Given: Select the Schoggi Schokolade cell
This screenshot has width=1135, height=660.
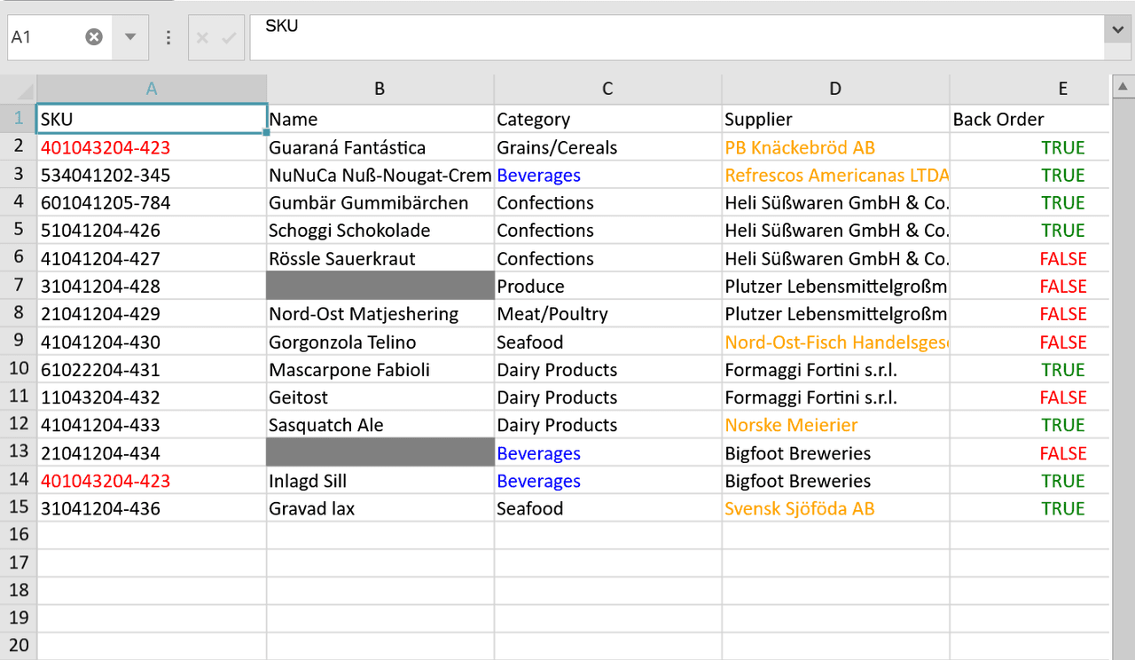Looking at the screenshot, I should click(x=380, y=231).
